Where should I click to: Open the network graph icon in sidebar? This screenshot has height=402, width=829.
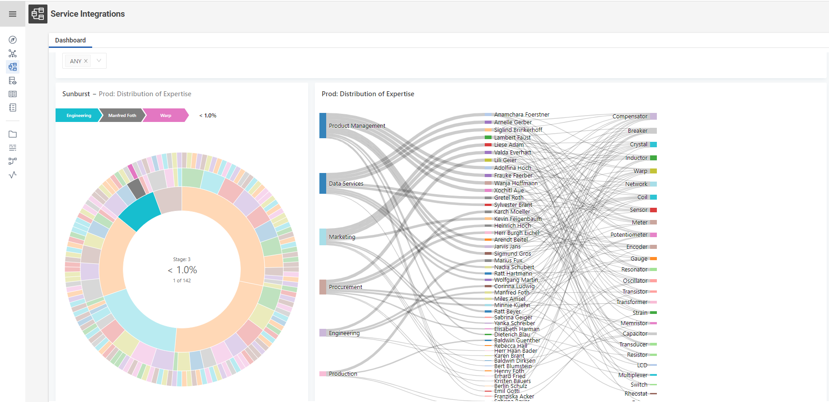13,53
